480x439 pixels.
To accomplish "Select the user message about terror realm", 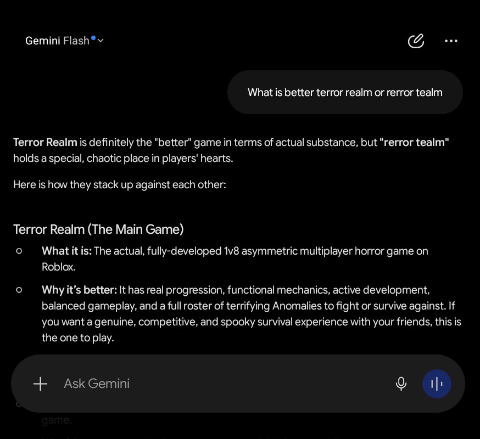I will (x=345, y=92).
